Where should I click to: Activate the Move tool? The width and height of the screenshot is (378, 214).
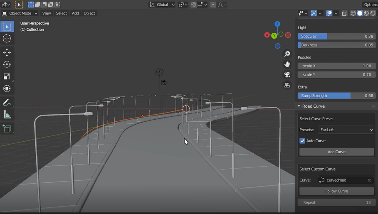click(x=7, y=52)
